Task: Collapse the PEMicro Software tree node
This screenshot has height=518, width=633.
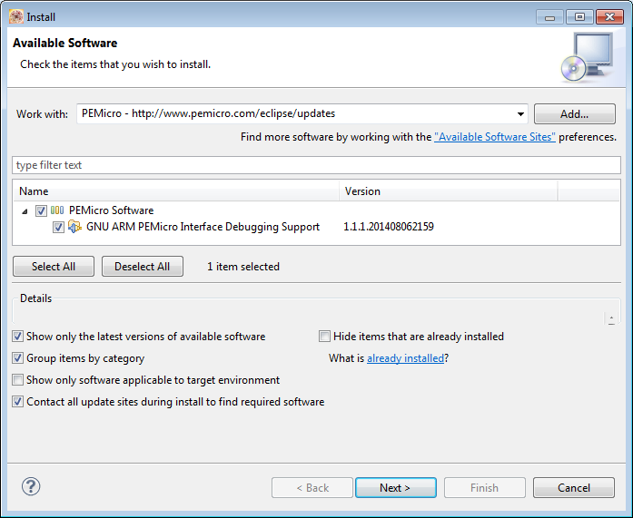Action: point(25,210)
